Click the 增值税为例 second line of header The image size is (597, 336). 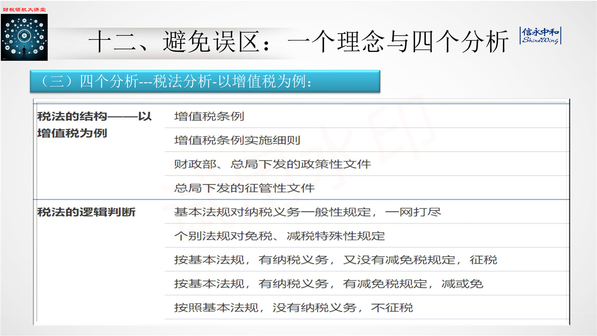72,133
